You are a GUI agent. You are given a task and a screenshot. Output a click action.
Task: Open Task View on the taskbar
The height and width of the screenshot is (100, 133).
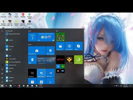(x=6, y=86)
